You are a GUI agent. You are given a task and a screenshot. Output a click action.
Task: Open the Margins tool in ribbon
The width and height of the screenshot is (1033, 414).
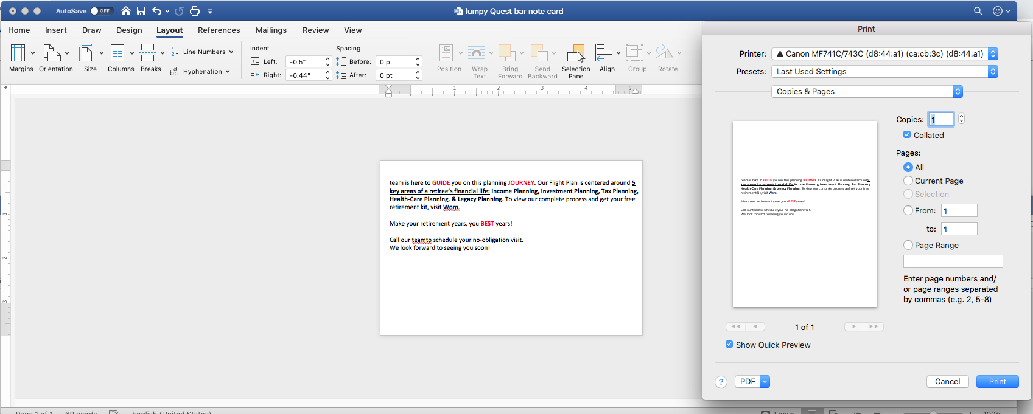pyautogui.click(x=18, y=53)
